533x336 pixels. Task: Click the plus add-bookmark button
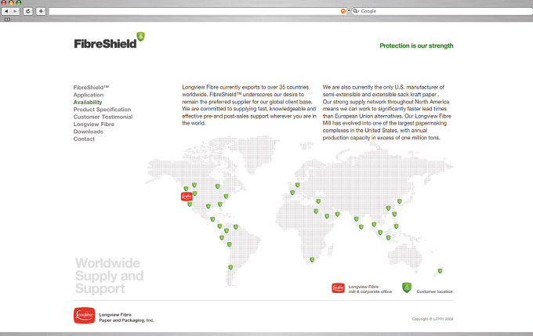(x=41, y=11)
